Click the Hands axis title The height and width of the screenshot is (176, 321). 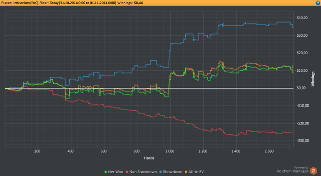[x=149, y=158]
